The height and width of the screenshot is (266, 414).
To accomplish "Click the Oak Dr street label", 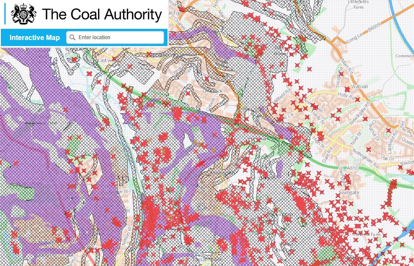I will click(x=388, y=158).
